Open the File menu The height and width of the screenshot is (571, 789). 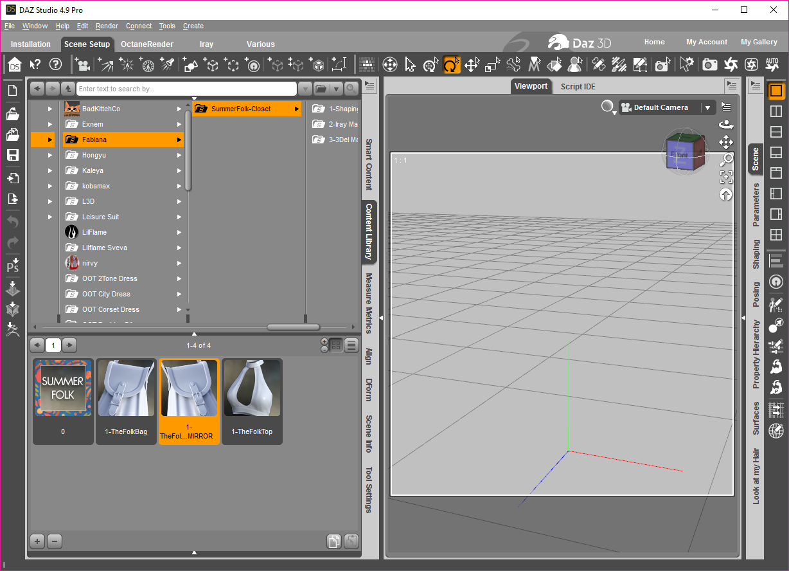tap(9, 26)
